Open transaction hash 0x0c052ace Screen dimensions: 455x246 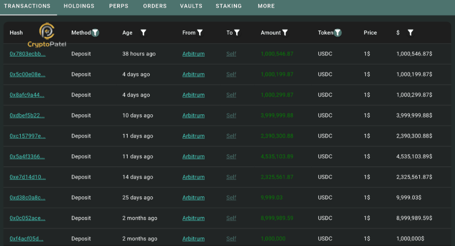tap(27, 218)
